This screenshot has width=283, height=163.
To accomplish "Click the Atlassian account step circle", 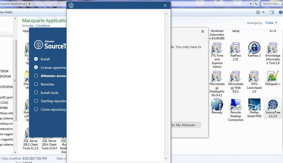I will click(36, 76).
